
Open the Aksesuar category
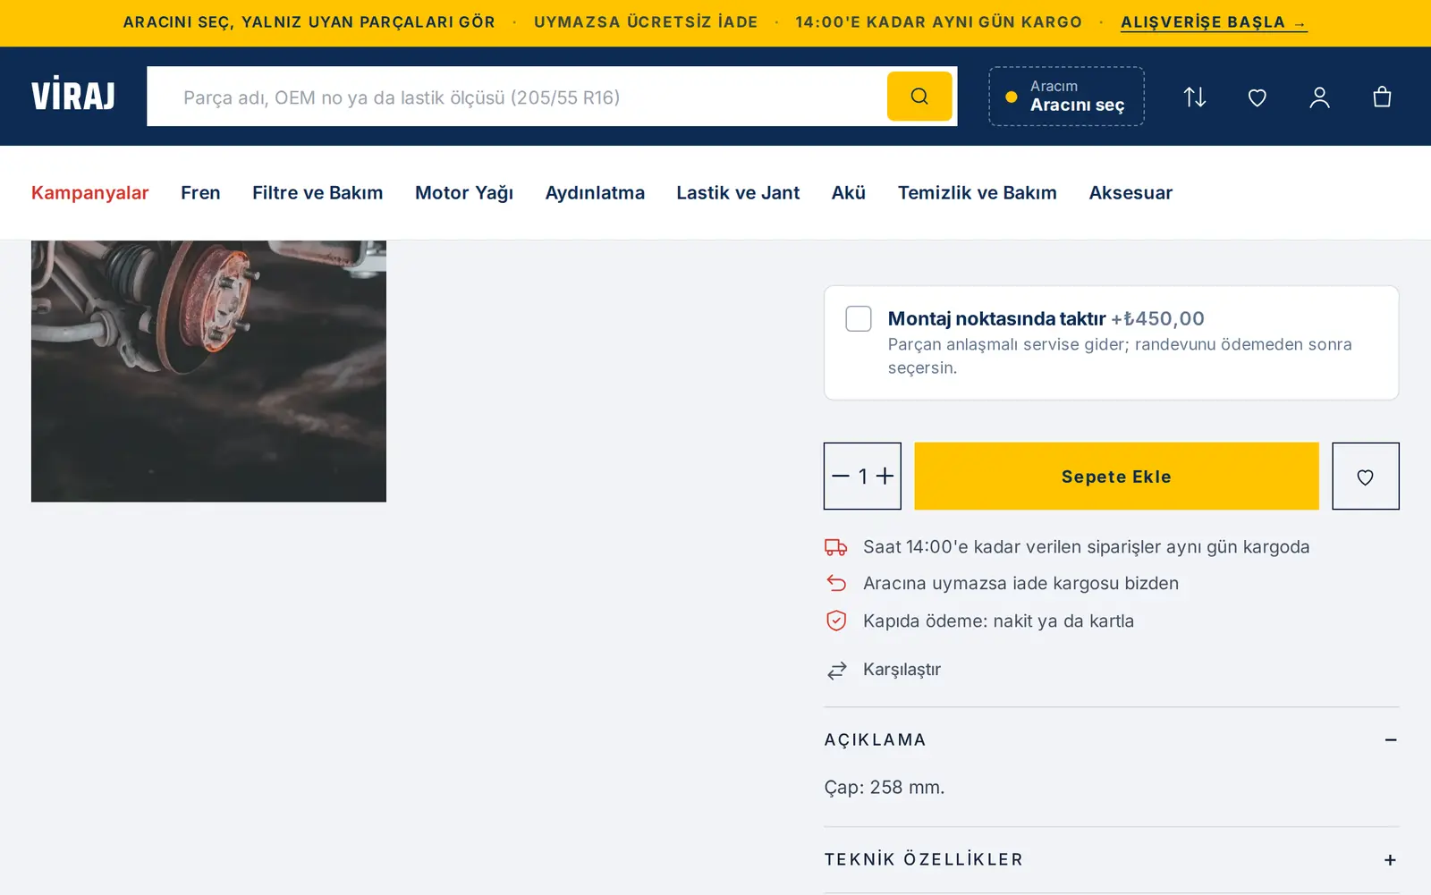[x=1130, y=193]
